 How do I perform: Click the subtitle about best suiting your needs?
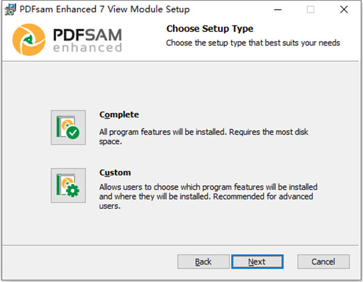[253, 43]
